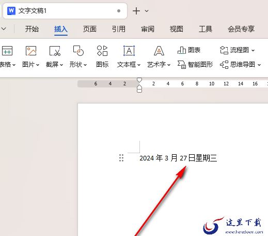
Task: Open the Shapes (形状) icon
Action: pos(78,51)
